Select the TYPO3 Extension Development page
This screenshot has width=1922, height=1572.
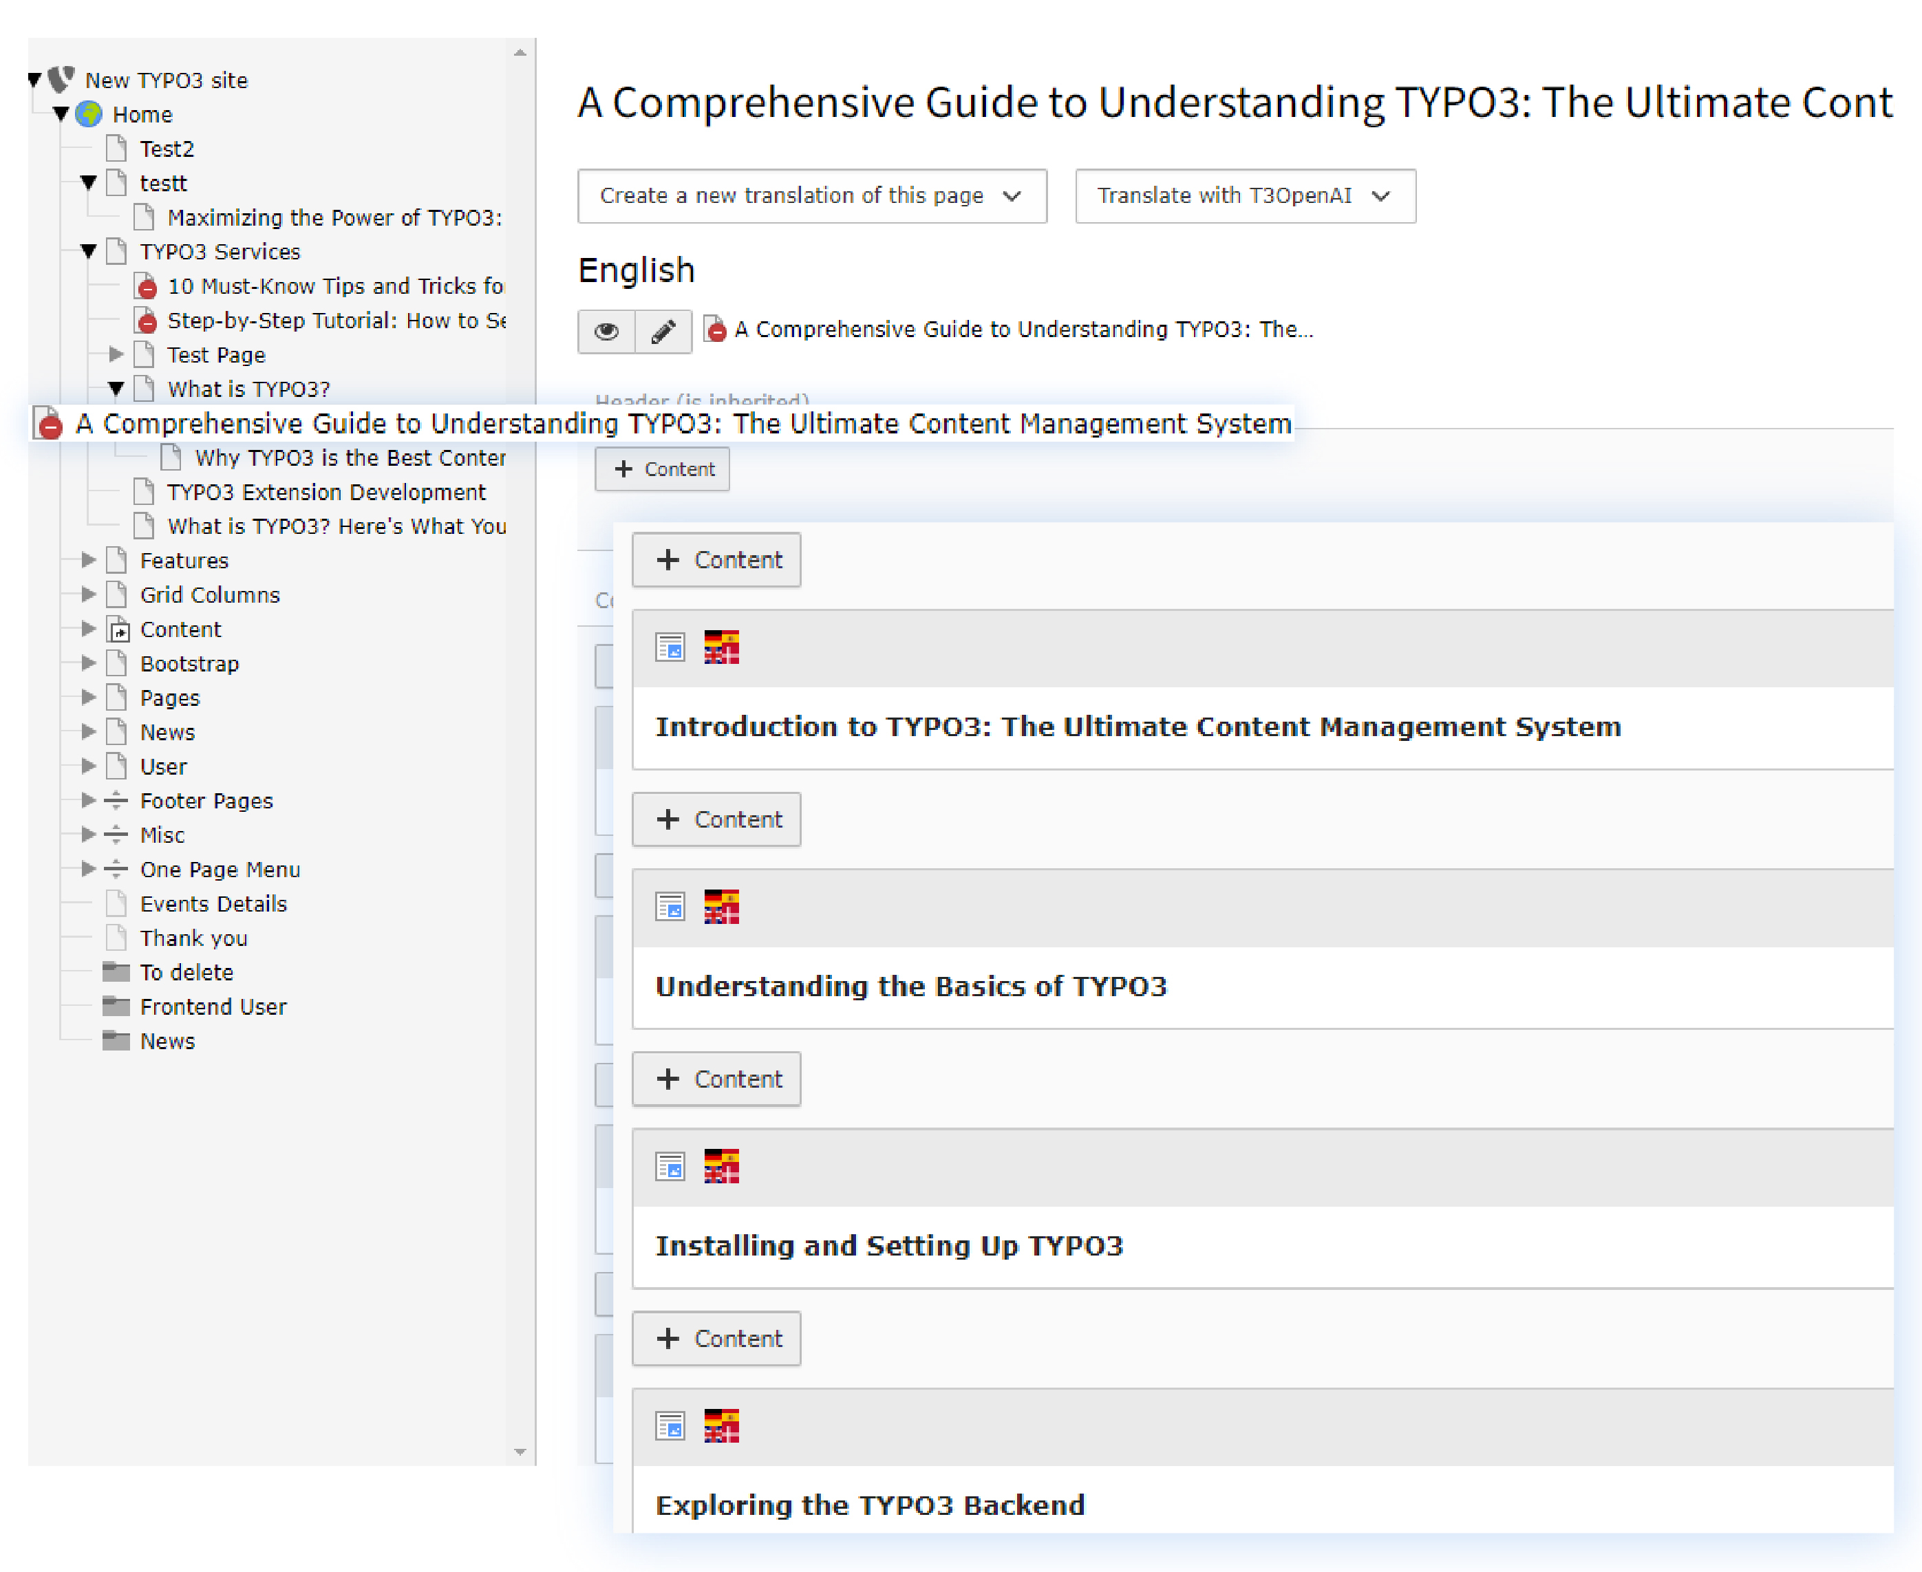pyautogui.click(x=326, y=492)
